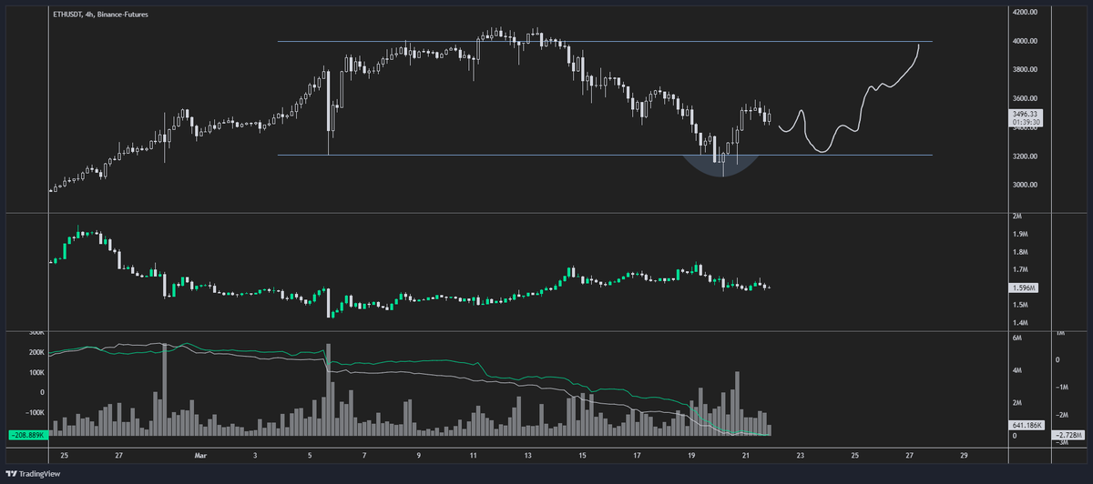This screenshot has height=484, width=1093.
Task: Click the 3000.00 price axis label
Action: click(x=1025, y=186)
